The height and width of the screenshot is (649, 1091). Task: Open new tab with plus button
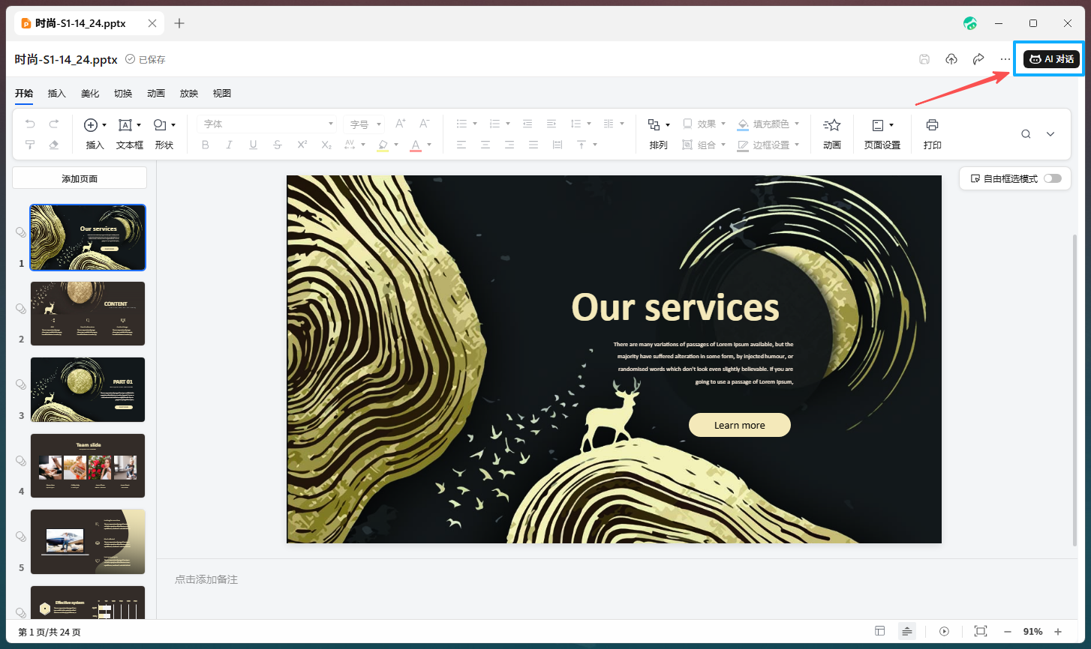(x=179, y=23)
